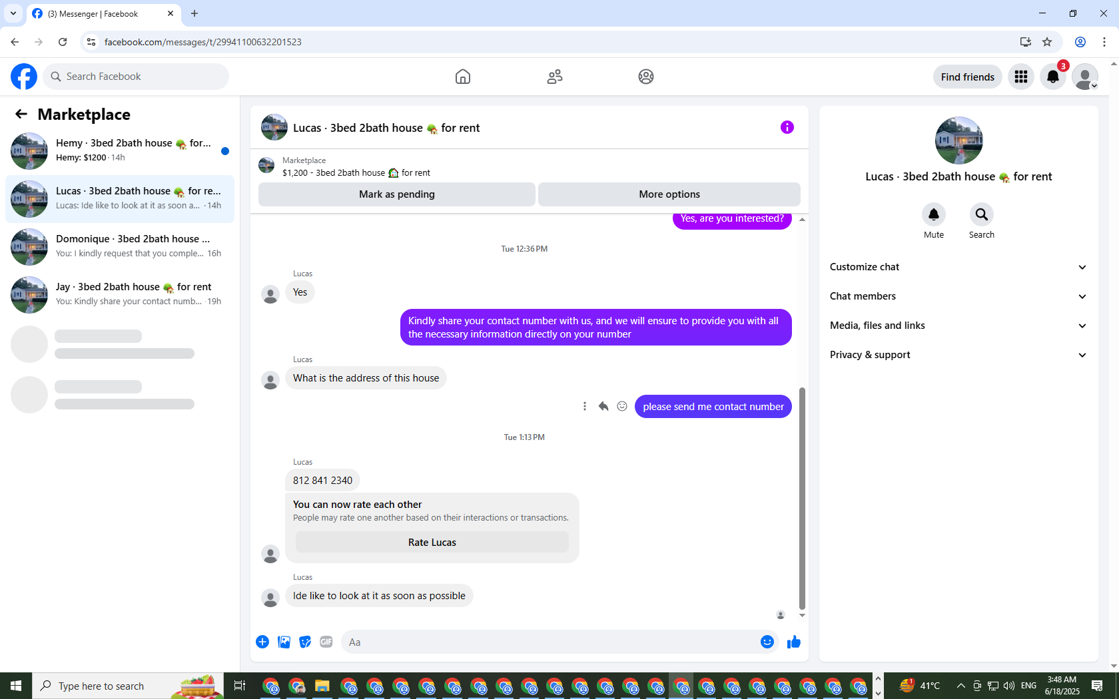1119x699 pixels.
Task: Open the $1,200 3bed 2bath house listing
Action: pos(356,172)
